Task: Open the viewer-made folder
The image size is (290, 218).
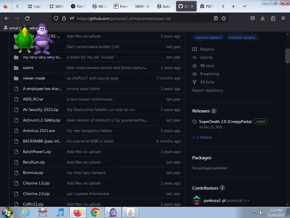Action: [34, 78]
